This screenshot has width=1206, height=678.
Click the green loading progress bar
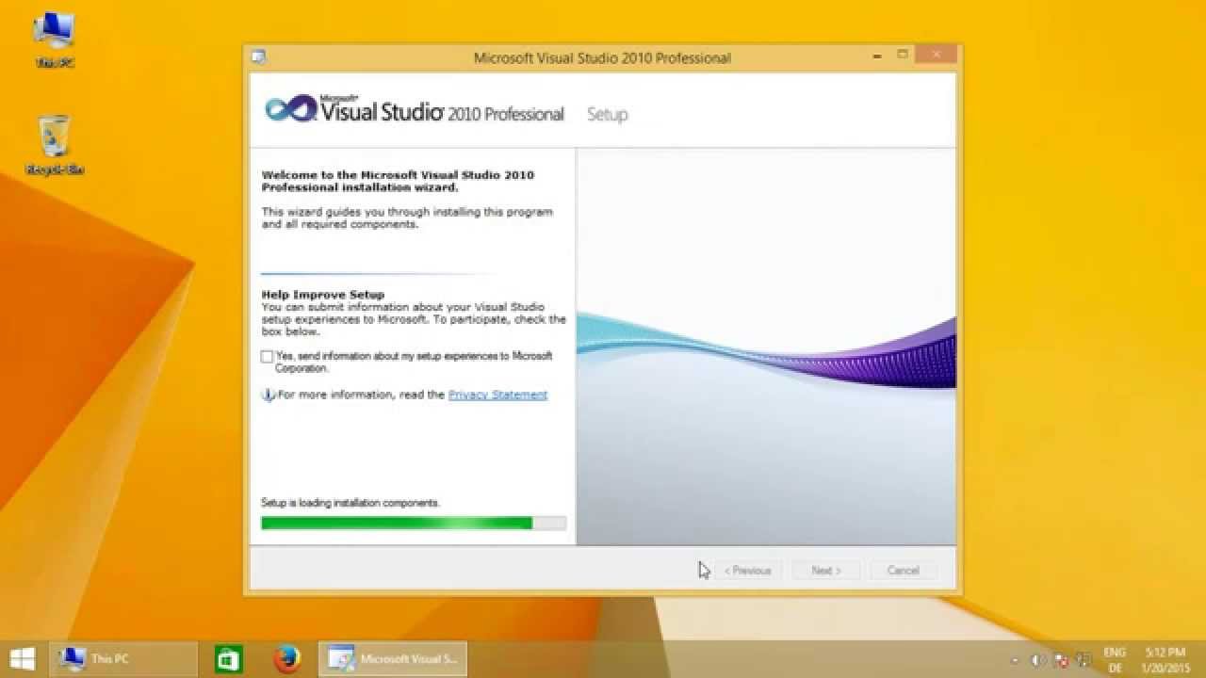[414, 523]
